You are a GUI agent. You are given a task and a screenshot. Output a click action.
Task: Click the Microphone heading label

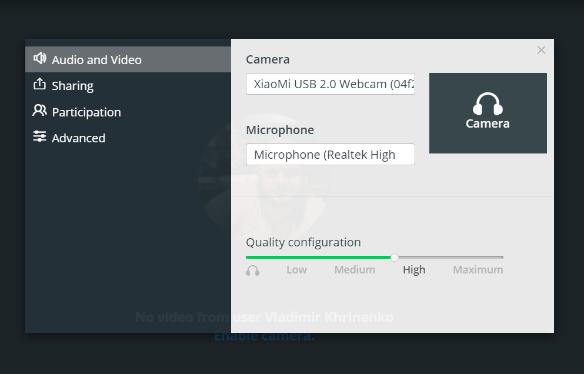pyautogui.click(x=280, y=130)
